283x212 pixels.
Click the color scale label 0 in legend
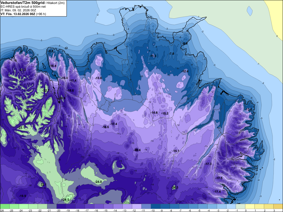(246, 210)
